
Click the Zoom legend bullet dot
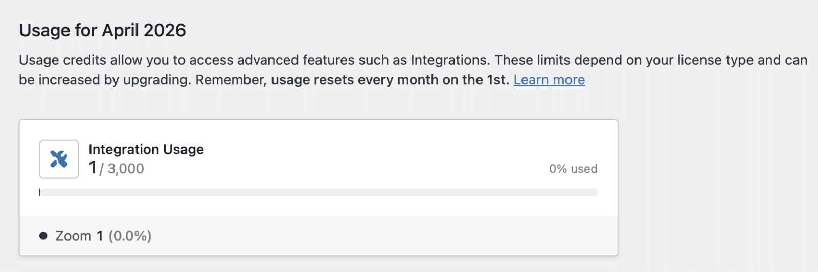click(x=43, y=236)
